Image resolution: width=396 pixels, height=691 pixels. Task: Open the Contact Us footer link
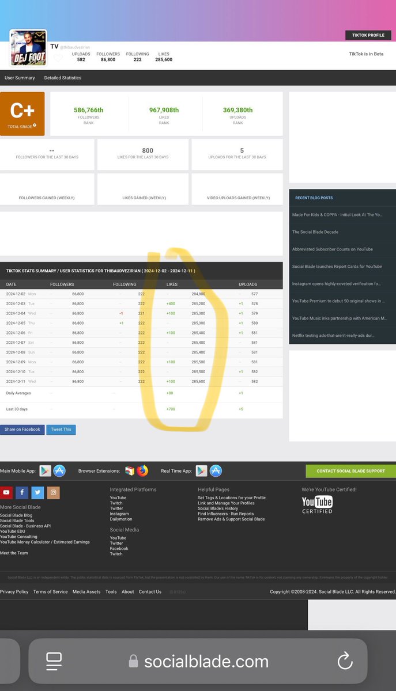150,591
